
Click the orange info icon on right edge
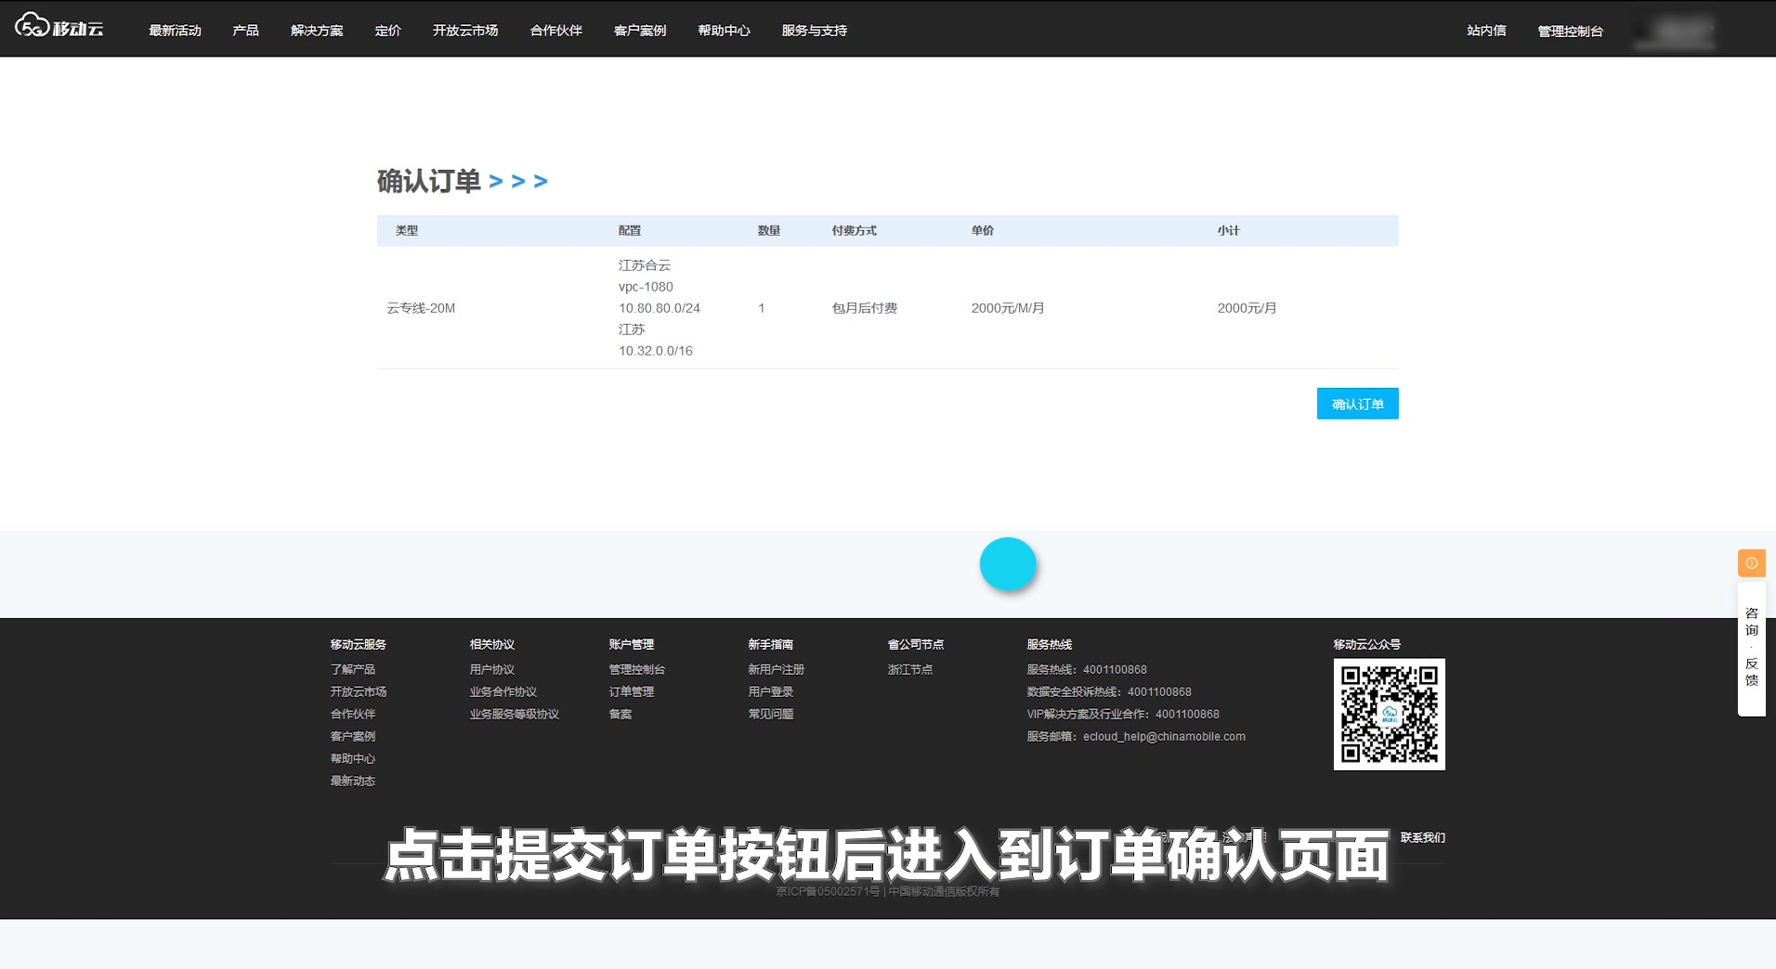click(x=1750, y=563)
